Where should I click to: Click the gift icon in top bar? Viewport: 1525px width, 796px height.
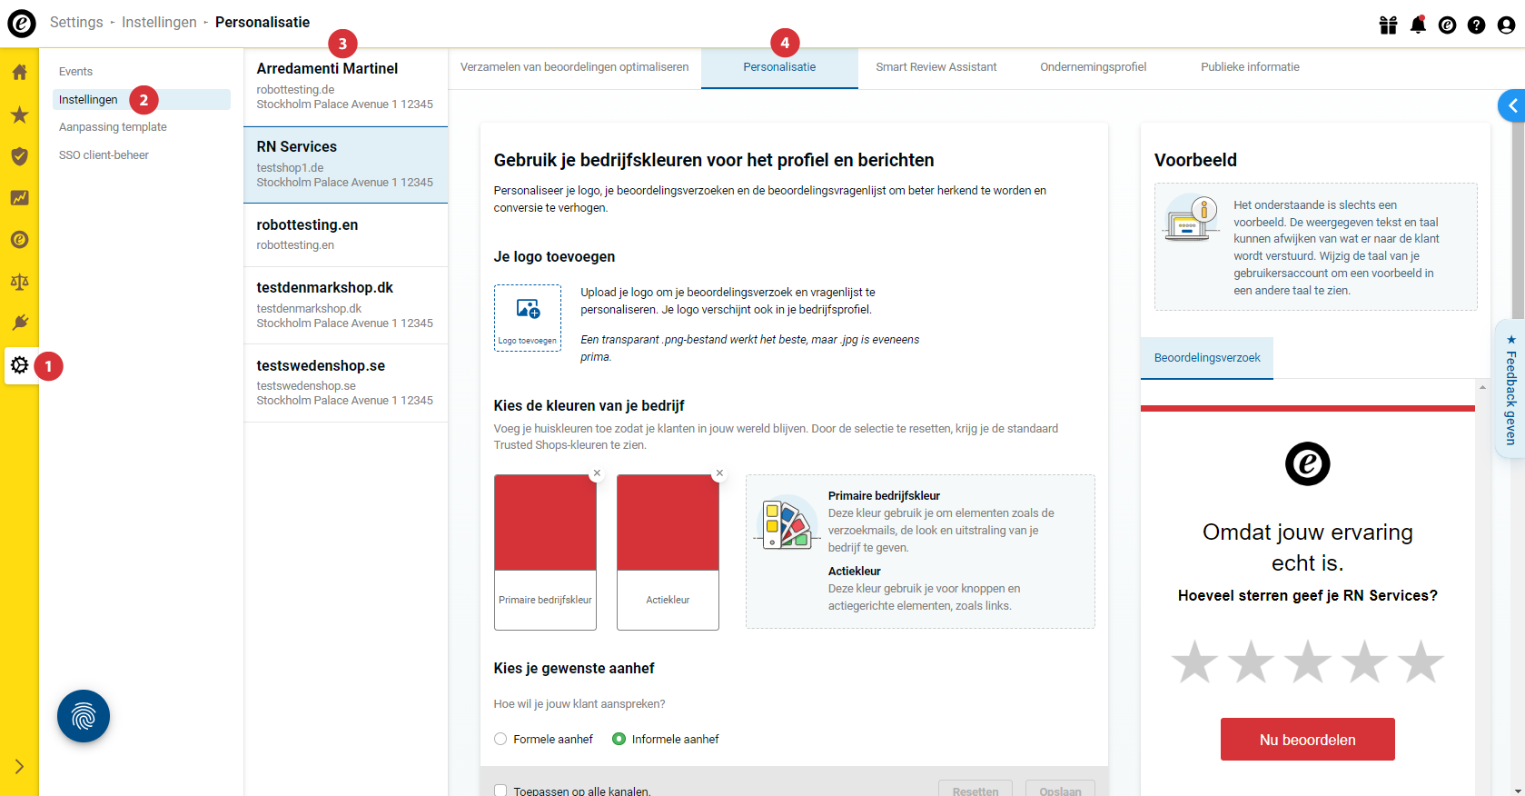(x=1388, y=25)
